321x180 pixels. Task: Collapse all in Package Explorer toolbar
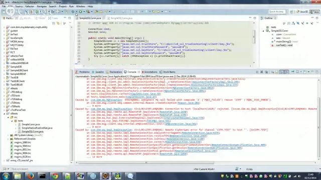coord(54,23)
